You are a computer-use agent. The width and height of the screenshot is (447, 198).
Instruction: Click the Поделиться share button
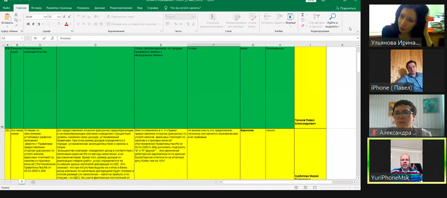(x=346, y=8)
